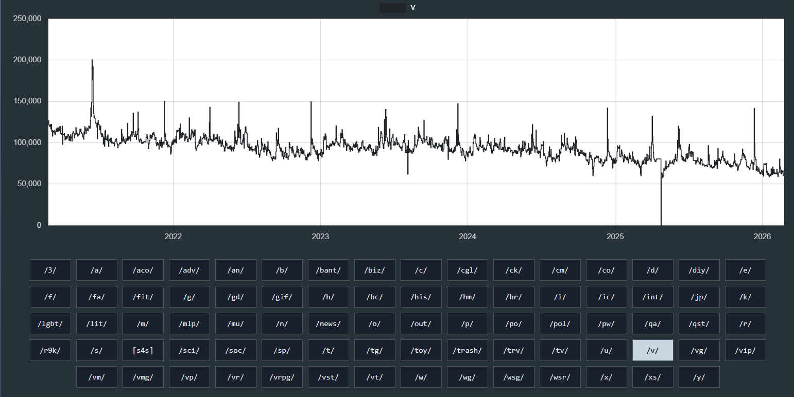The image size is (794, 397).
Task: Pick the /ic/ board button
Action: coord(607,297)
